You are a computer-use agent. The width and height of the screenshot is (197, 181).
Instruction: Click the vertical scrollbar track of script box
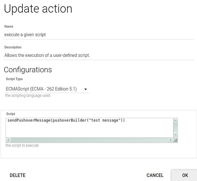tap(175, 127)
